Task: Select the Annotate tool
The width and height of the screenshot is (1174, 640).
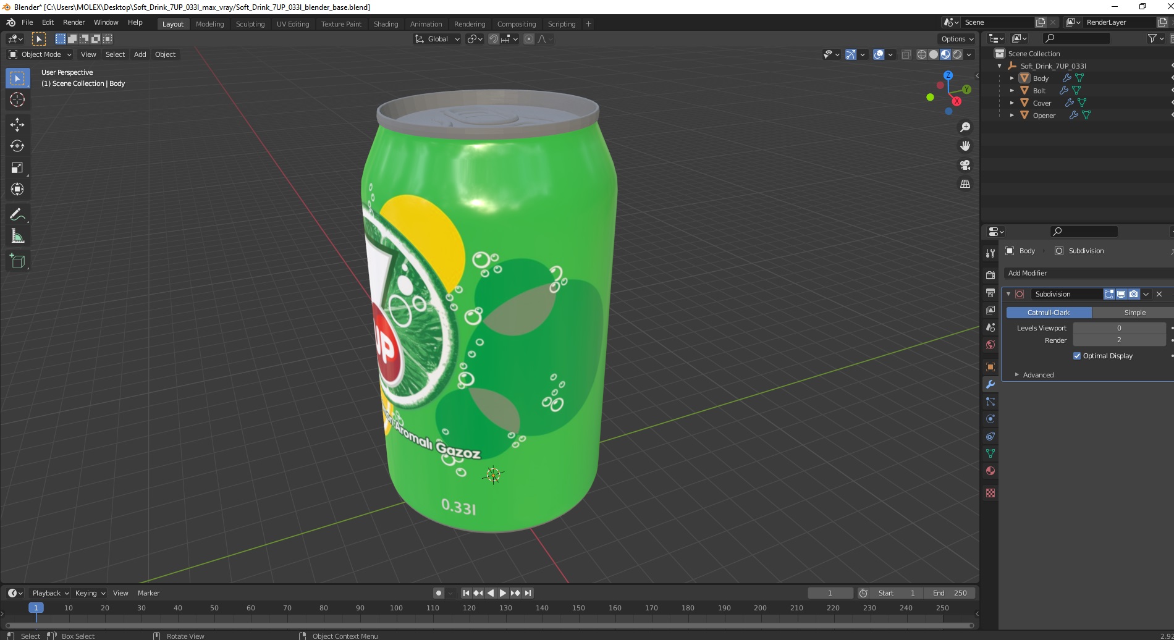Action: click(x=17, y=214)
